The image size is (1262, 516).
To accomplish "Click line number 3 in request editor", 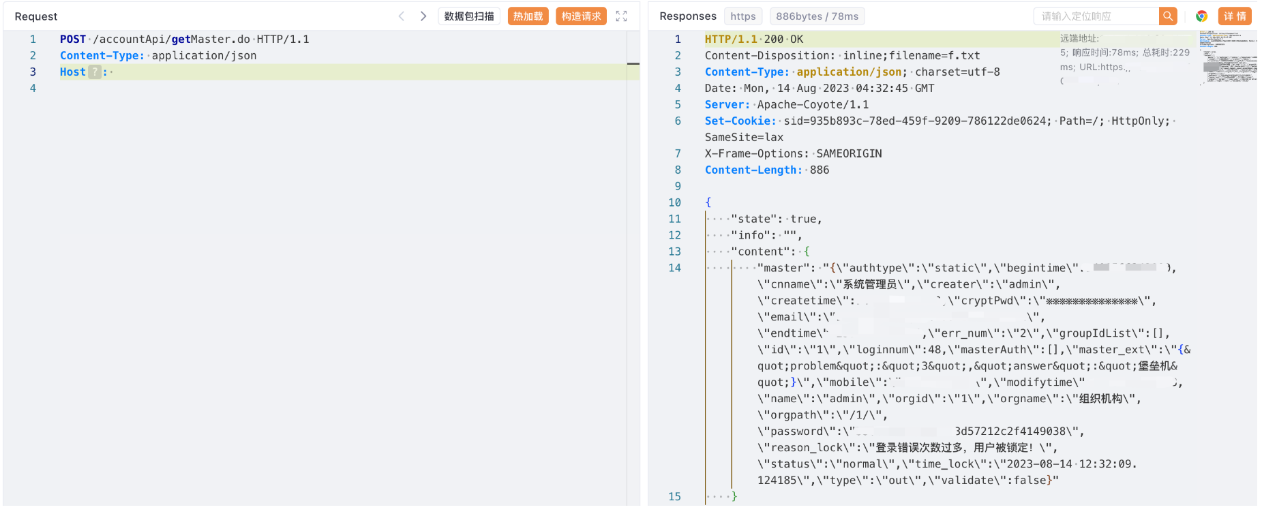I will pos(33,72).
